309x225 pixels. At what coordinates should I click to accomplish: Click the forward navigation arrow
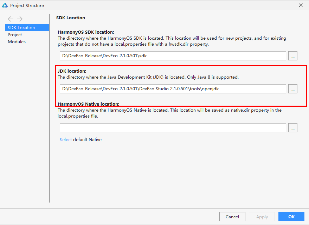20,19
